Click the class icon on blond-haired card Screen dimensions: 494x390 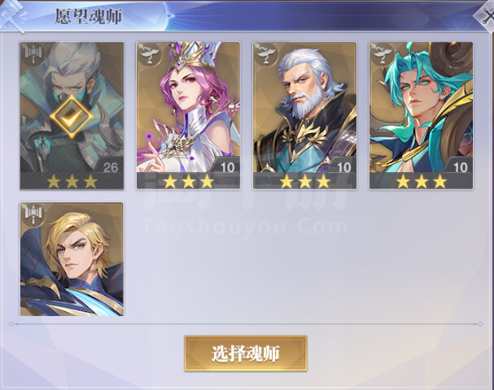(33, 214)
